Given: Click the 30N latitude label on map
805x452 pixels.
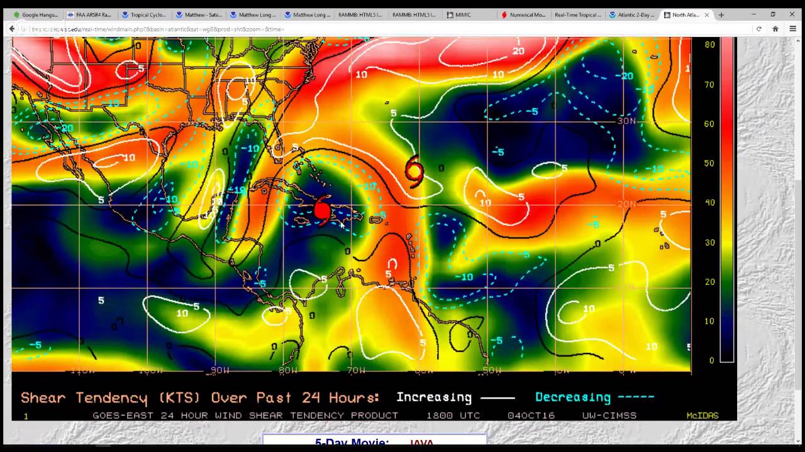Looking at the screenshot, I should point(626,121).
